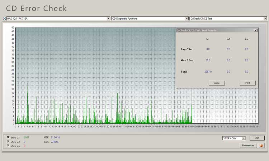Click the disc drive icon beside the device list
The height and width of the screenshot is (161, 269).
click(x=4, y=18)
